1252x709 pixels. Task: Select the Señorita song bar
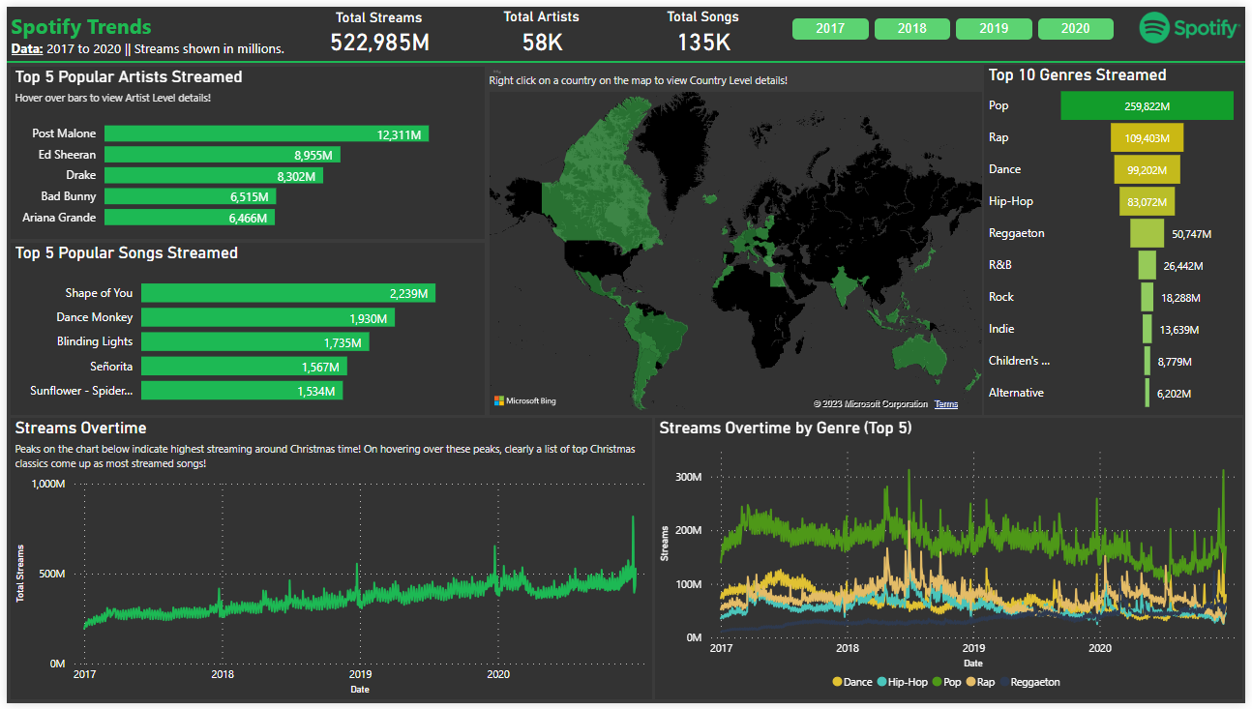[244, 367]
